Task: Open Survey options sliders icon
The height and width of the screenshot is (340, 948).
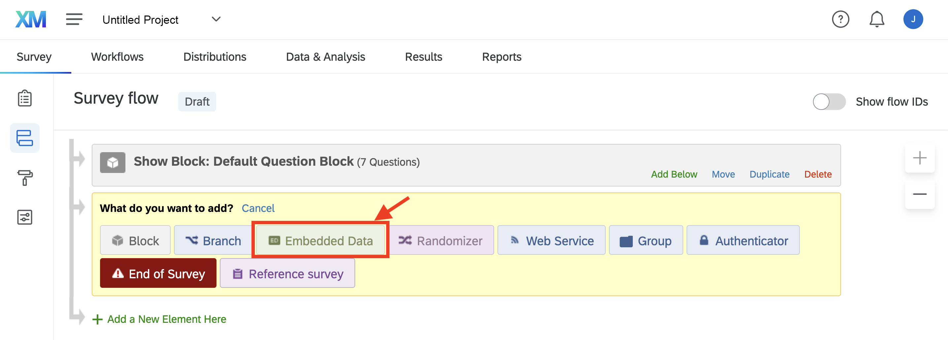Action: pos(25,217)
